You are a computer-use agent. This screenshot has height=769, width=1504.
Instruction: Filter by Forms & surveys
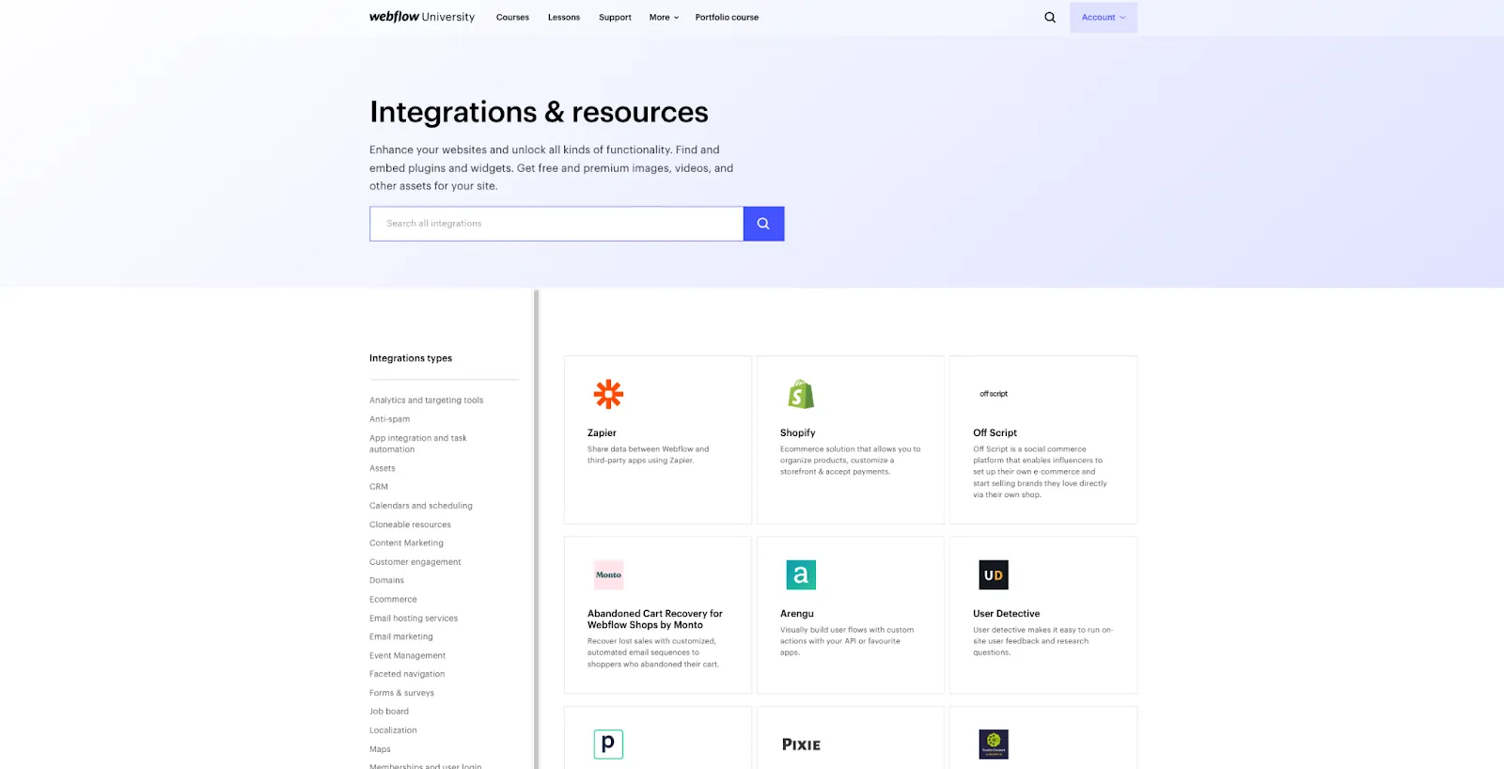(x=401, y=693)
